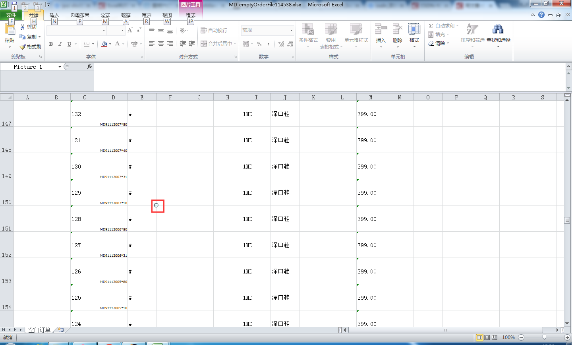Image resolution: width=572 pixels, height=345 pixels.
Task: Decrease font size with the small A icon
Action: 139,30
